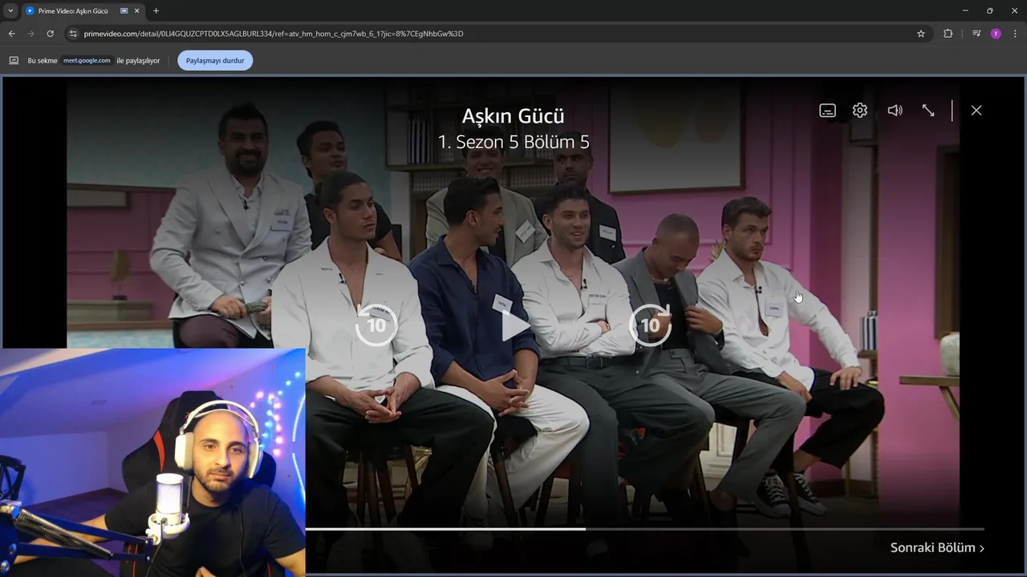Skip forward 10 seconds
Viewport: 1027px width, 577px height.
point(650,325)
